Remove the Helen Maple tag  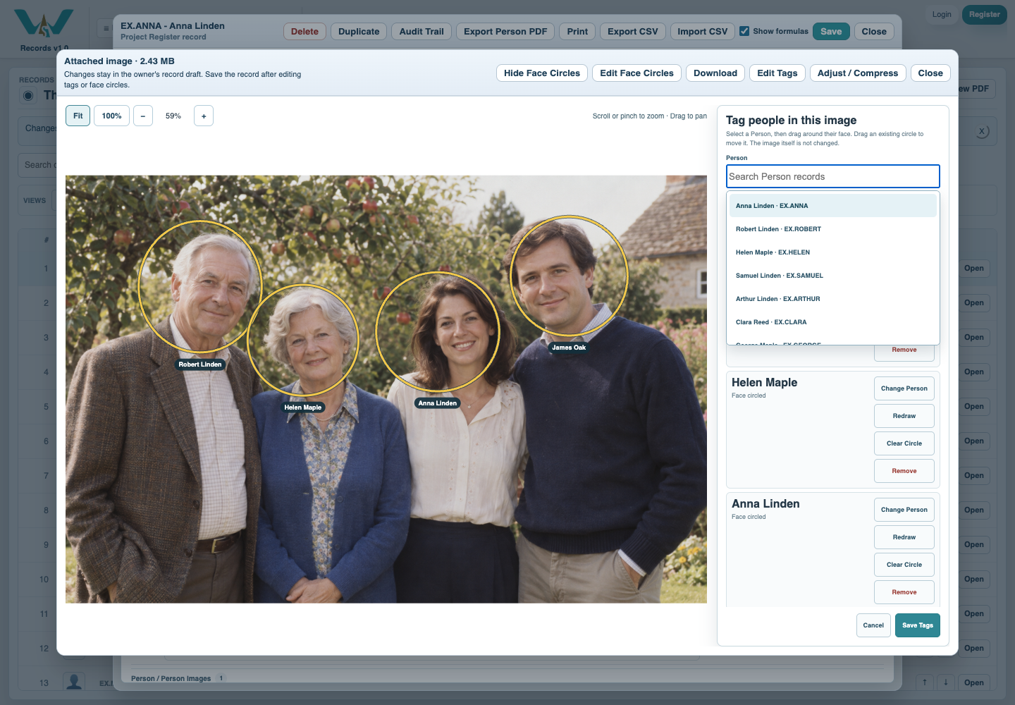[x=904, y=471]
